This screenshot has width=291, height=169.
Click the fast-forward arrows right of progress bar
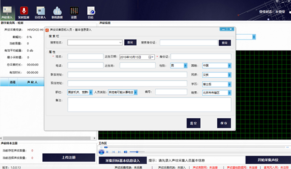287,147
